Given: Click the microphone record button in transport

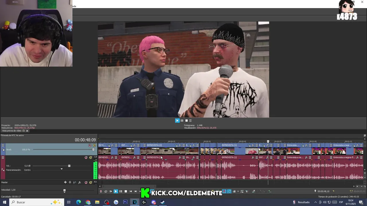Looking at the screenshot, I should (x=101, y=191).
